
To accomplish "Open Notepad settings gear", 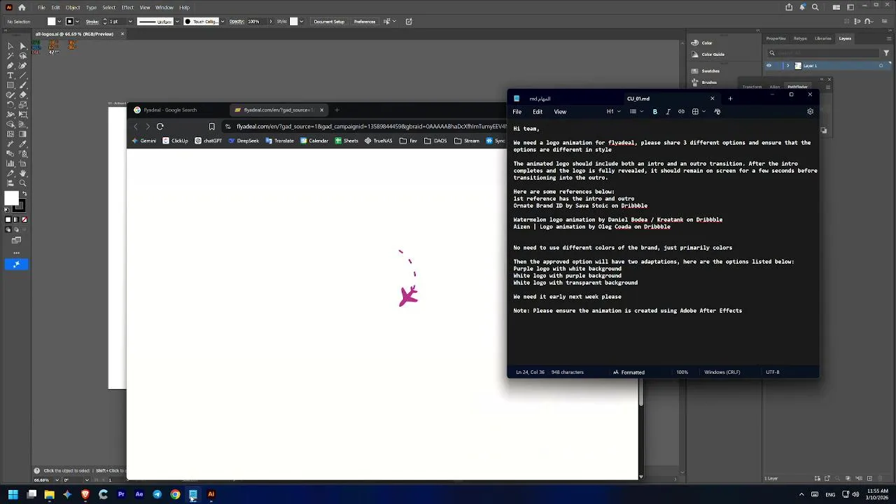I will click(x=810, y=112).
